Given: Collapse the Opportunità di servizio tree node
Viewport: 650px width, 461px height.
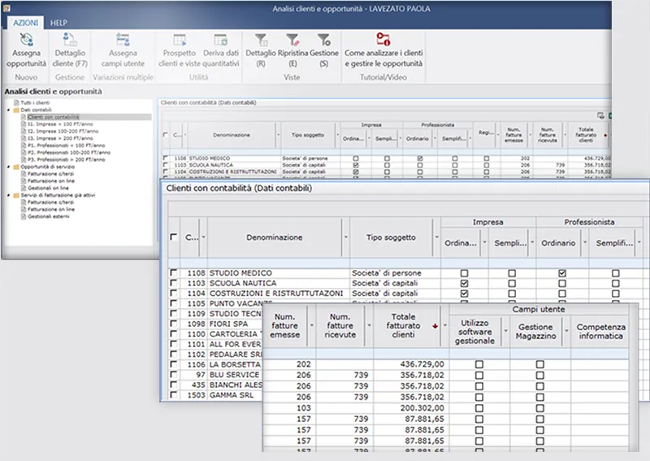Looking at the screenshot, I should pos(9,167).
